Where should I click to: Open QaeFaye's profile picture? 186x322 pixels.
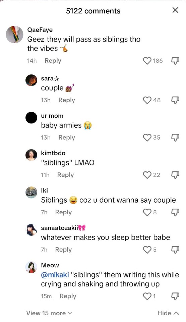[14, 35]
